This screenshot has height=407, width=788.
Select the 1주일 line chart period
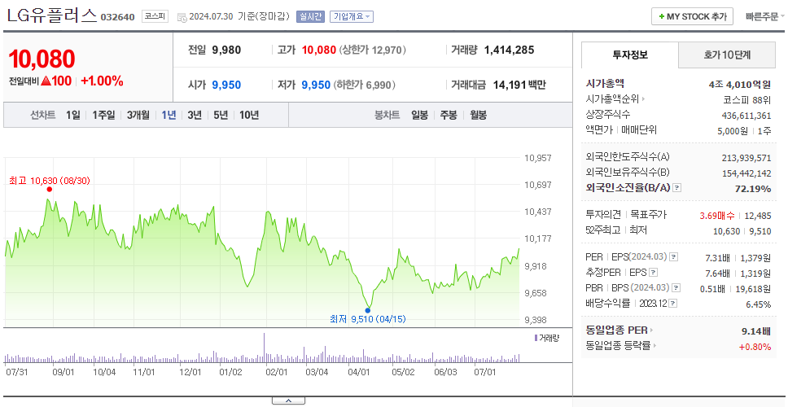point(103,115)
